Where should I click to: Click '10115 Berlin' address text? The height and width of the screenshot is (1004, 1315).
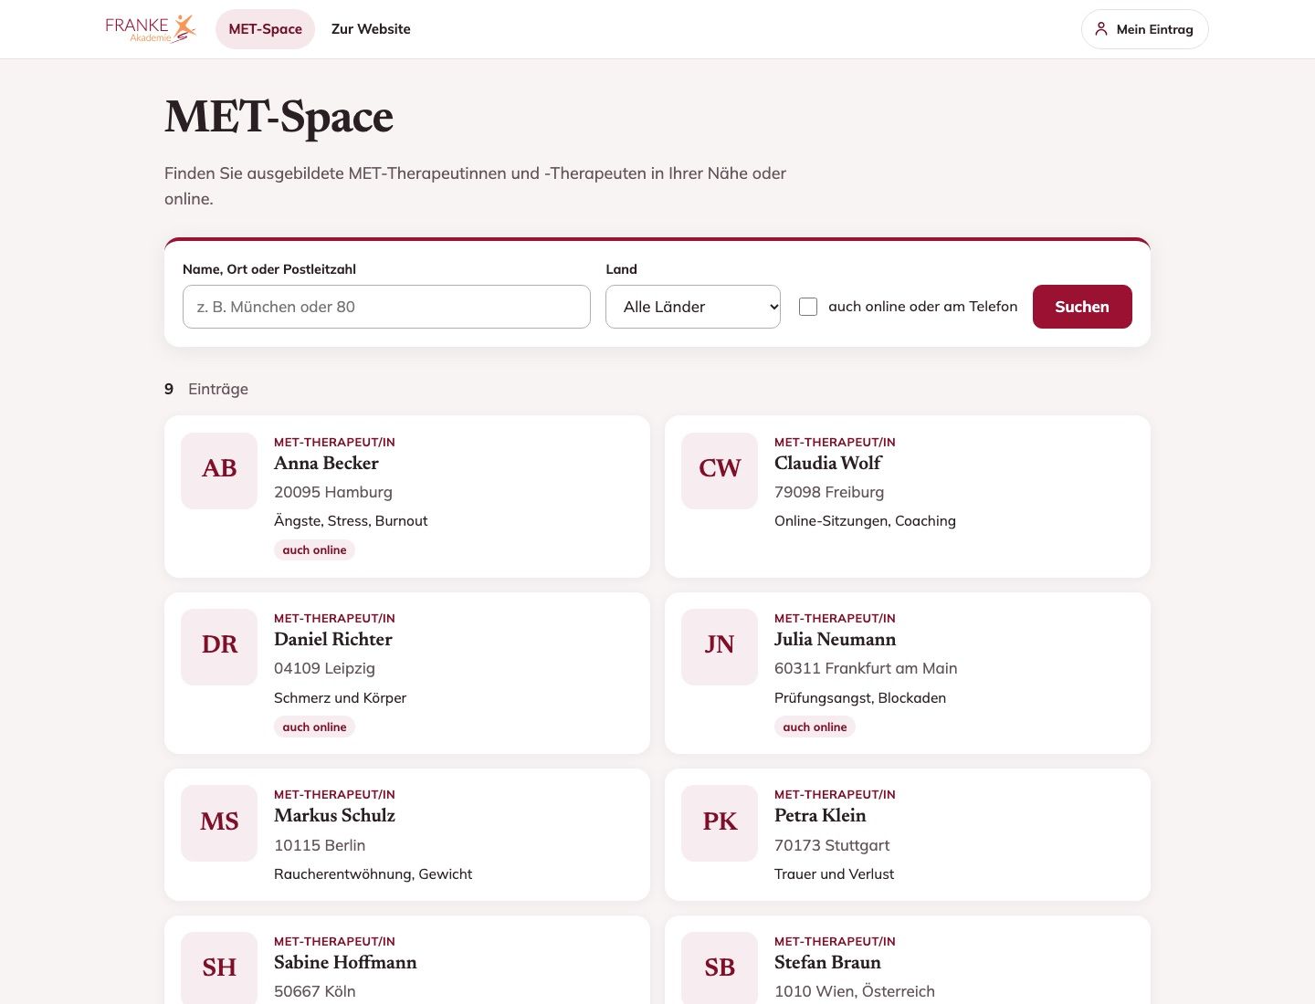point(320,846)
